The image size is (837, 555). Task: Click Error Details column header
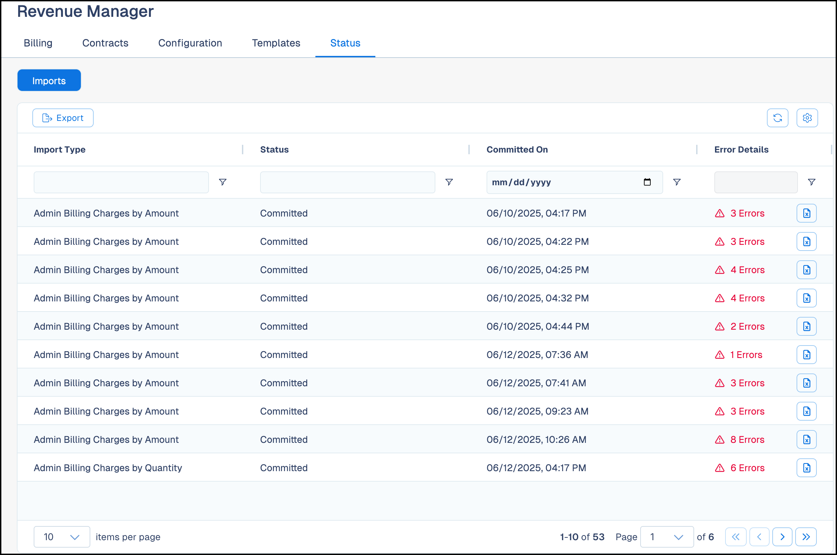[741, 150]
